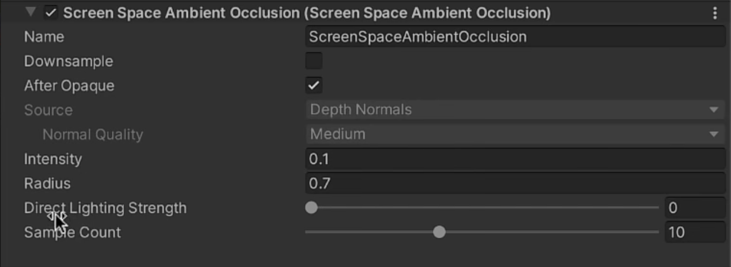Open the three-dot component options menu
Viewport: 731px width, 267px height.
point(715,13)
